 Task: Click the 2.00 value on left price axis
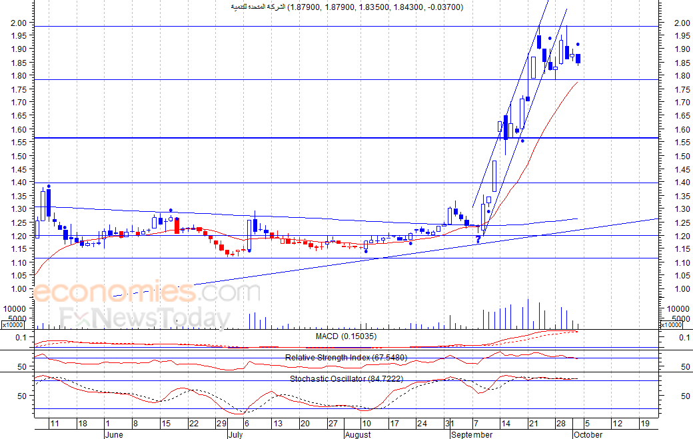[x=19, y=23]
